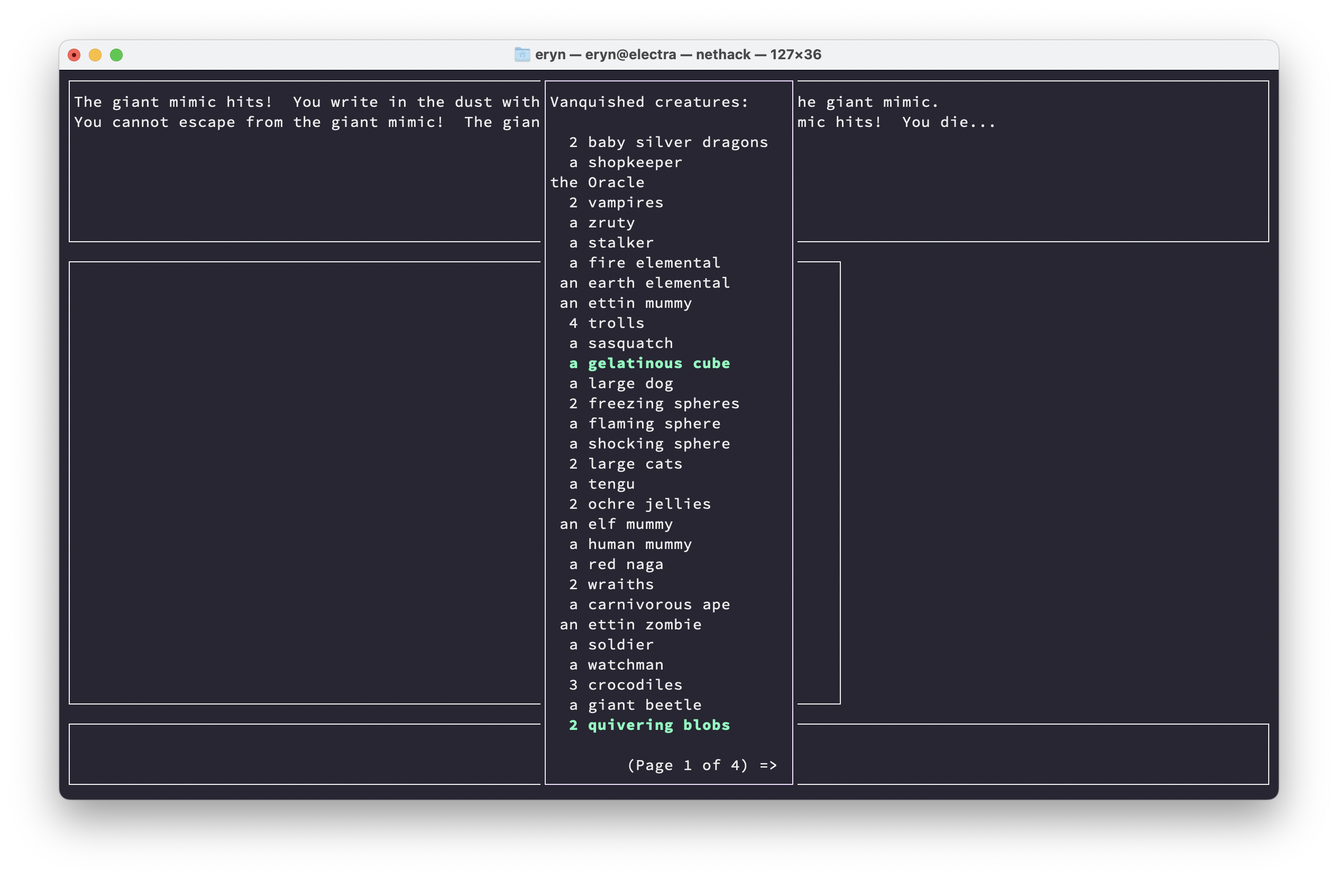Click 'The giant mimic hits!' message
The height and width of the screenshot is (878, 1338).
[173, 102]
